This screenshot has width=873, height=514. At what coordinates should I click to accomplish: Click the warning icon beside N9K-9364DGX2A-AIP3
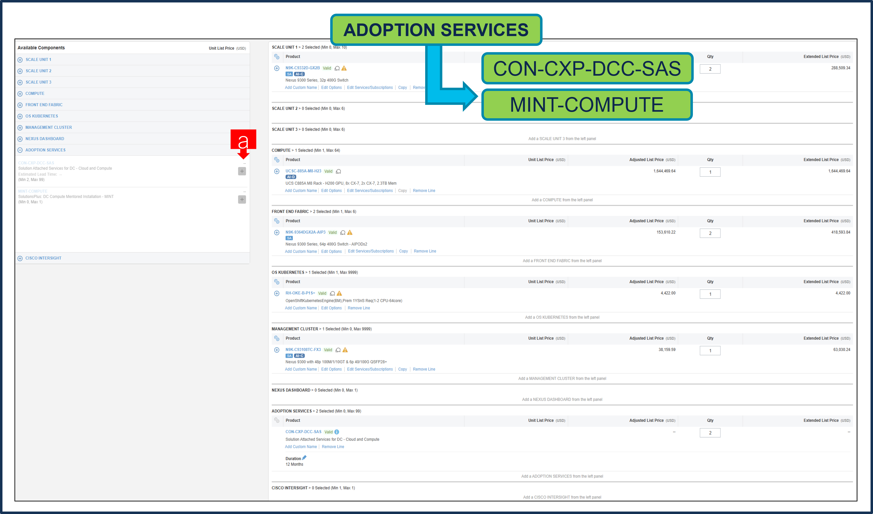click(x=350, y=233)
